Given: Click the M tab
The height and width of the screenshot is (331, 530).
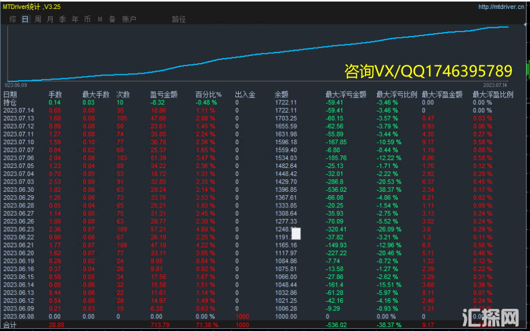Looking at the screenshot, I should (x=100, y=19).
